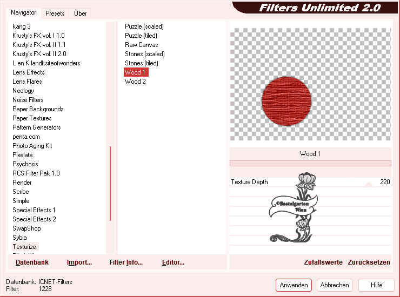Select L en K landksiteofwonders category
The height and width of the screenshot is (297, 400).
tap(46, 63)
